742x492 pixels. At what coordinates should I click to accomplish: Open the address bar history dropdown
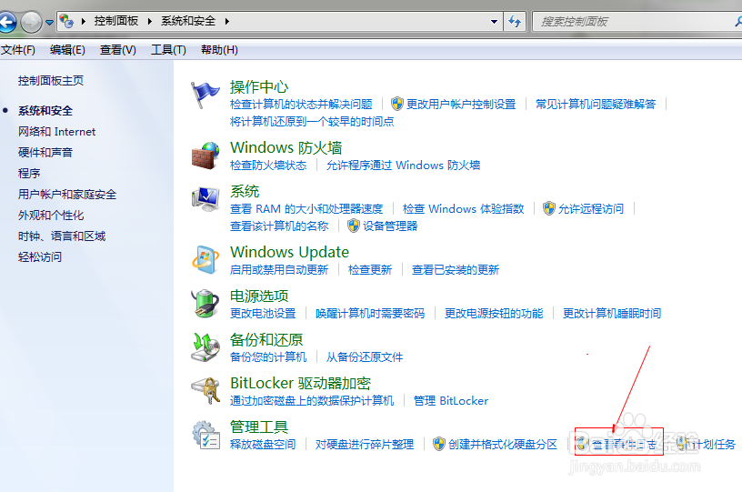pos(494,22)
